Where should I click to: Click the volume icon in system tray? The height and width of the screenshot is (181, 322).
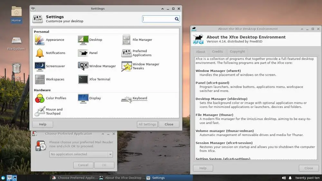284,178
